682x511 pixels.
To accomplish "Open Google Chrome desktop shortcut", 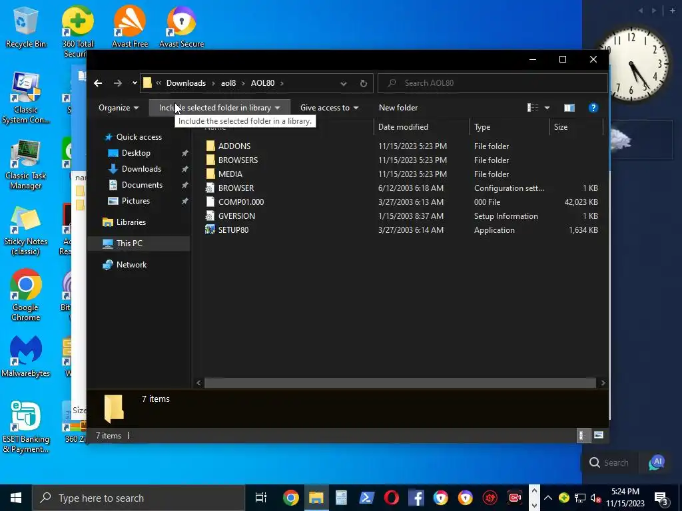I will pos(25,295).
